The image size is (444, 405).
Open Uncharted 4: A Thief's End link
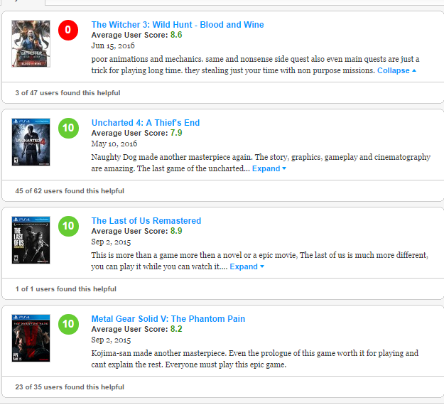point(146,123)
